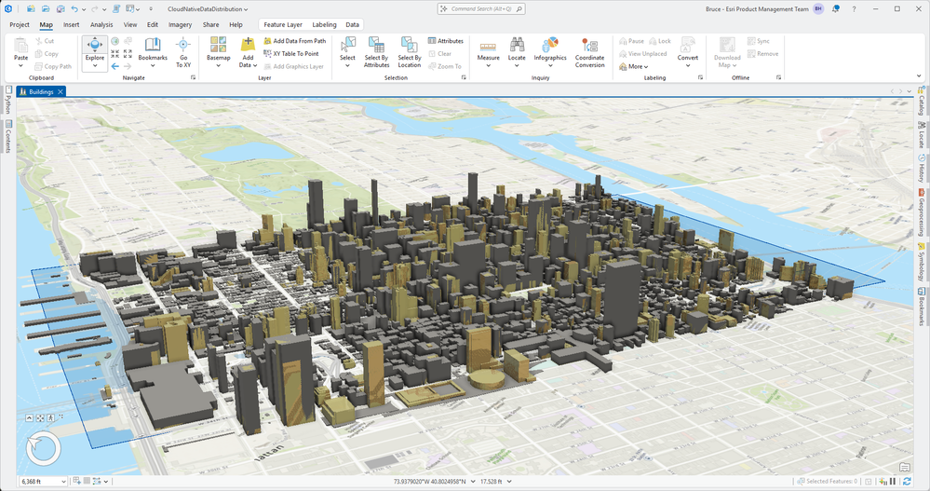Run XY Table To Point
The height and width of the screenshot is (491, 930).
pos(291,53)
